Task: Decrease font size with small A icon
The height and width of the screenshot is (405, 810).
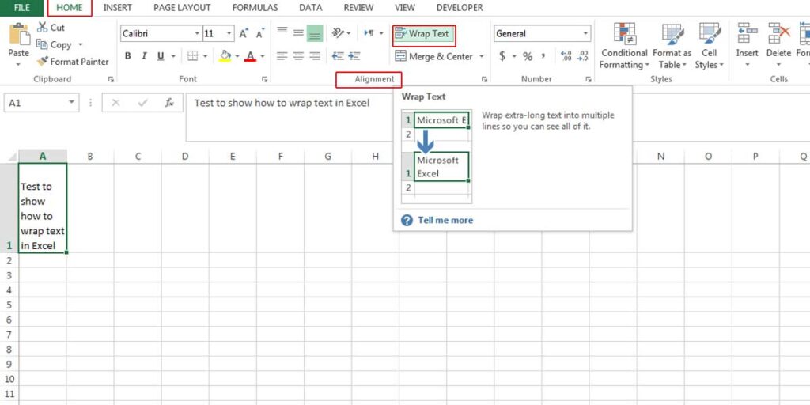Action: tap(260, 34)
